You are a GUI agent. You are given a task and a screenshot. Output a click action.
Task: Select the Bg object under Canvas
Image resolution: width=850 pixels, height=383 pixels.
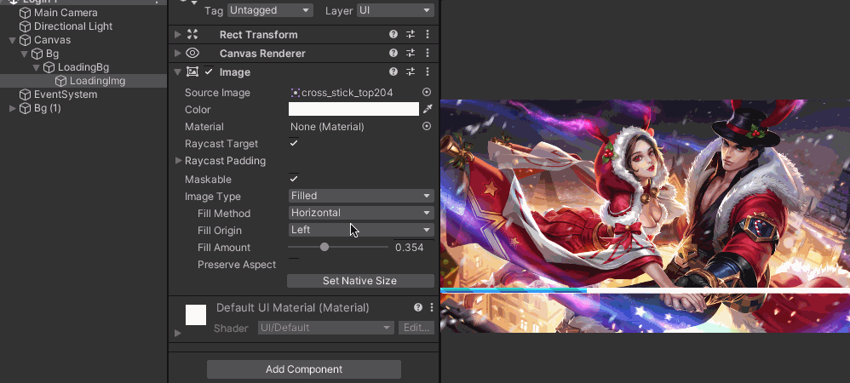[x=52, y=54]
